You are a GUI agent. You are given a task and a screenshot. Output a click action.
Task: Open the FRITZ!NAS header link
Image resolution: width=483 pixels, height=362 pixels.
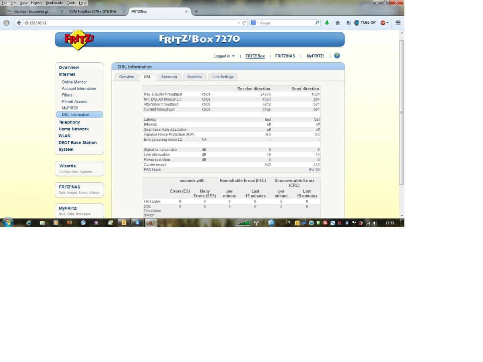click(285, 56)
